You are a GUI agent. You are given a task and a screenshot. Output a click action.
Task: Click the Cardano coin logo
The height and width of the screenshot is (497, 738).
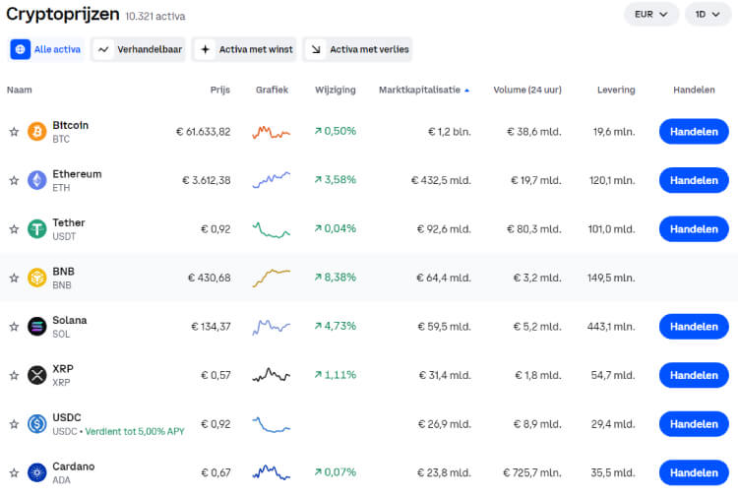click(36, 472)
